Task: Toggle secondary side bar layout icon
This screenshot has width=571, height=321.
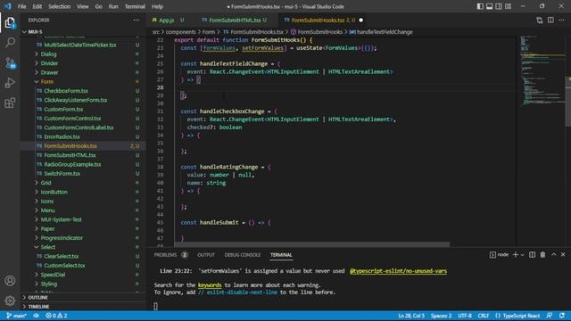Action: pyautogui.click(x=499, y=6)
